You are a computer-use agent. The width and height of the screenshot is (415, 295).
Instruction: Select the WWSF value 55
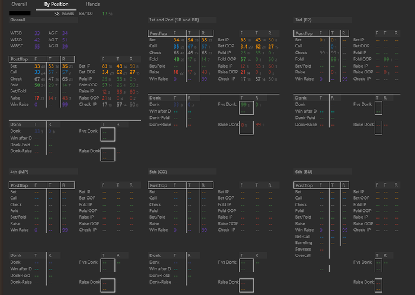pyautogui.click(x=37, y=46)
